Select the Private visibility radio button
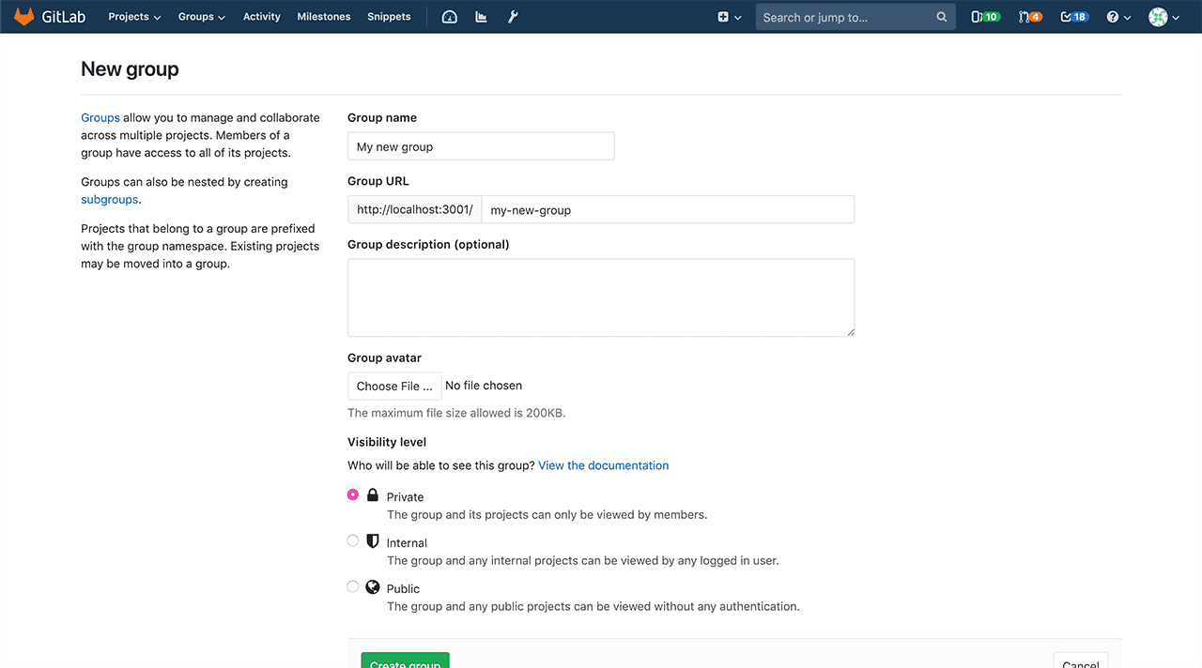The height and width of the screenshot is (668, 1202). coord(353,494)
